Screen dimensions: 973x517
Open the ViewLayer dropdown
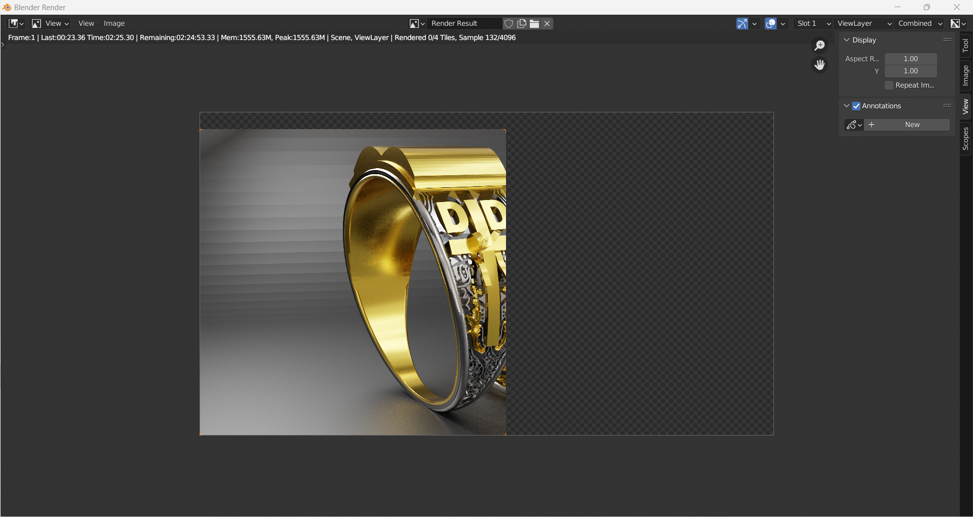pyautogui.click(x=864, y=23)
